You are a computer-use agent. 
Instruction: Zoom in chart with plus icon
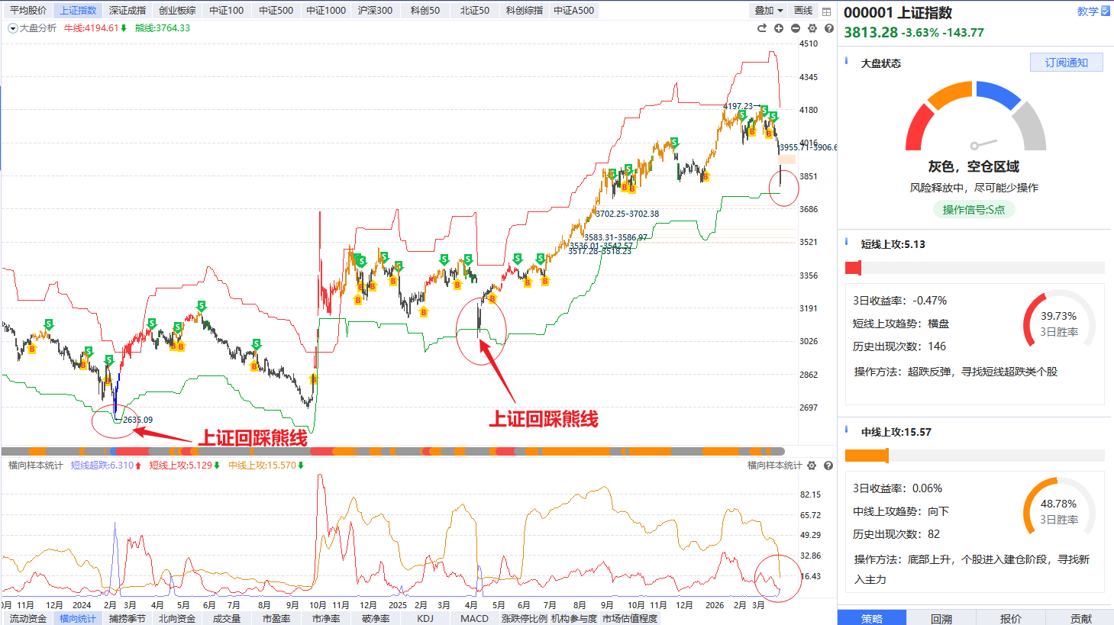pyautogui.click(x=779, y=28)
